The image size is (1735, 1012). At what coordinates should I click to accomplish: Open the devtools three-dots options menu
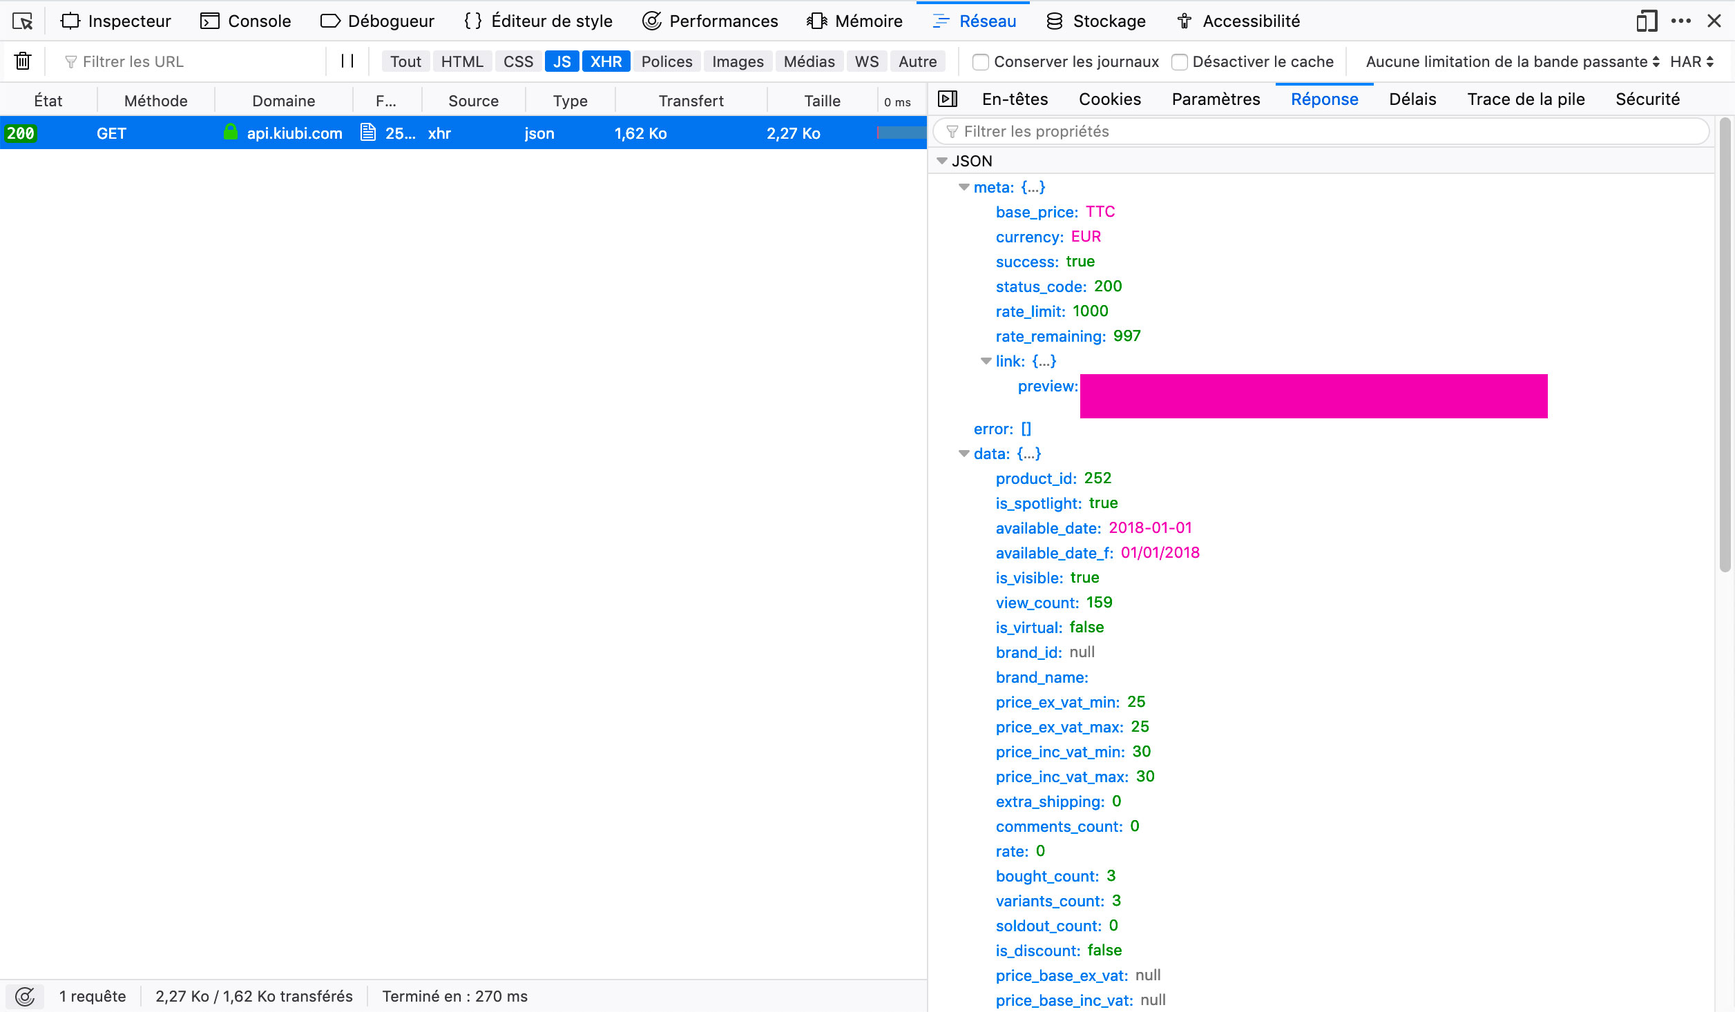1680,21
